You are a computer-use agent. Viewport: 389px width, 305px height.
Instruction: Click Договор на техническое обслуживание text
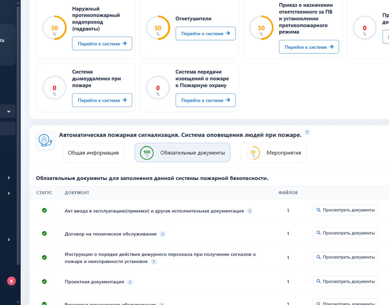(111, 234)
